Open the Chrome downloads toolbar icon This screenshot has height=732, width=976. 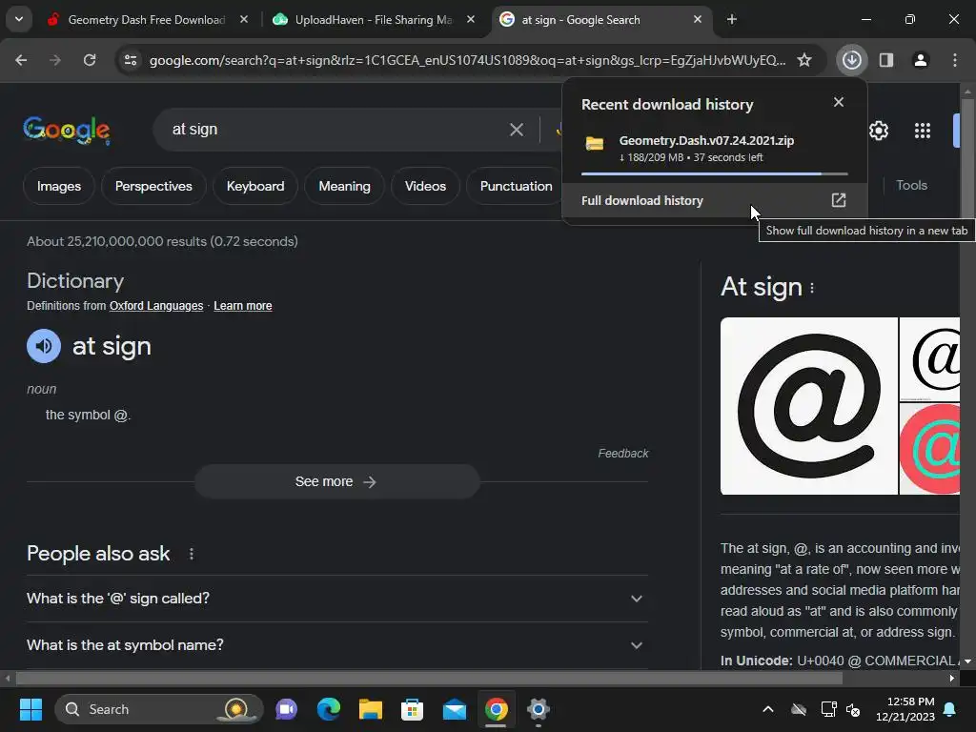pyautogui.click(x=851, y=60)
